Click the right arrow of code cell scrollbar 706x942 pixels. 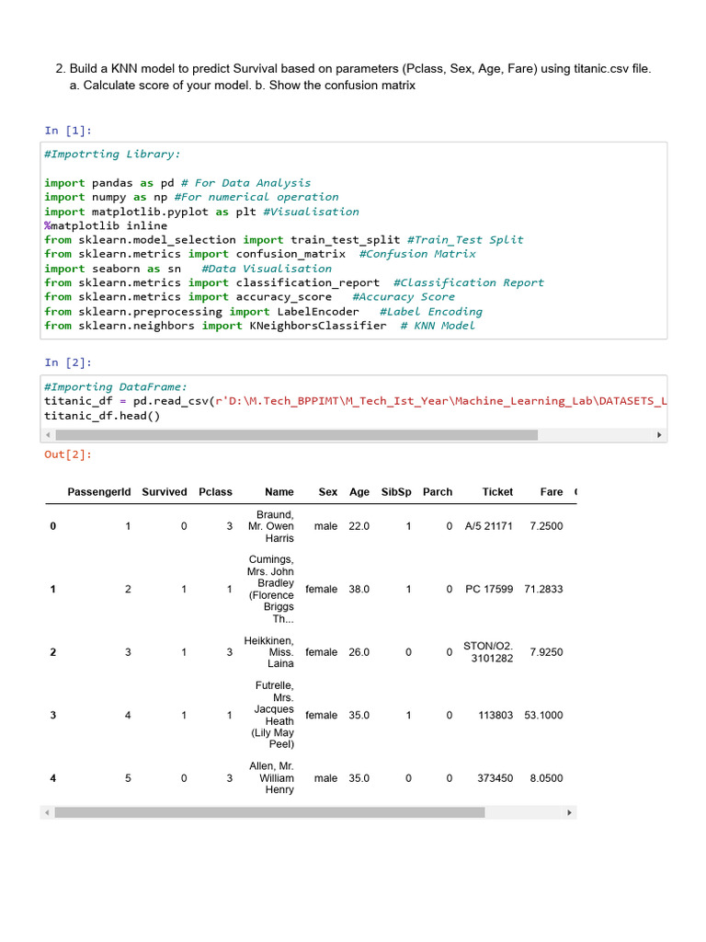tap(659, 435)
